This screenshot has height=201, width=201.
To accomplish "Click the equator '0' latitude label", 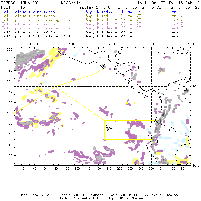I will pos(194,126).
